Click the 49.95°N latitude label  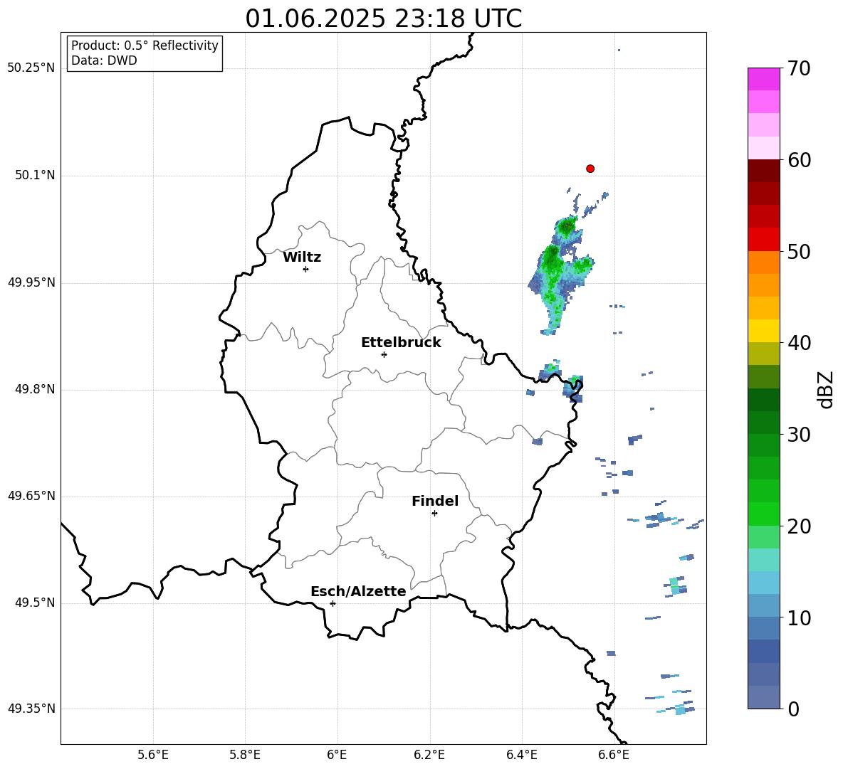click(x=31, y=282)
